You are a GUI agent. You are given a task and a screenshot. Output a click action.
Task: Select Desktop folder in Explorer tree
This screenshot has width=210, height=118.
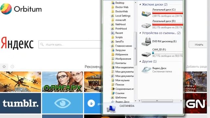tap(120, 3)
